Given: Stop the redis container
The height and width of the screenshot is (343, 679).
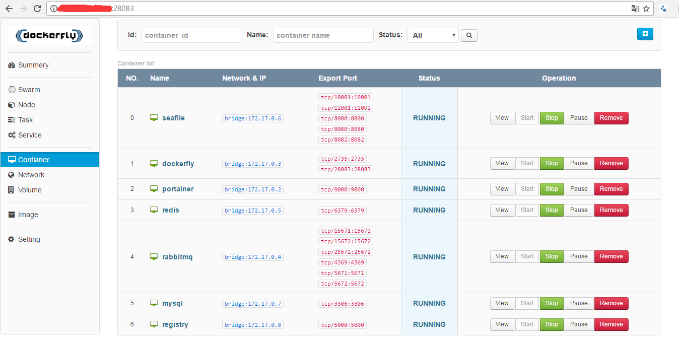Looking at the screenshot, I should pos(552,210).
